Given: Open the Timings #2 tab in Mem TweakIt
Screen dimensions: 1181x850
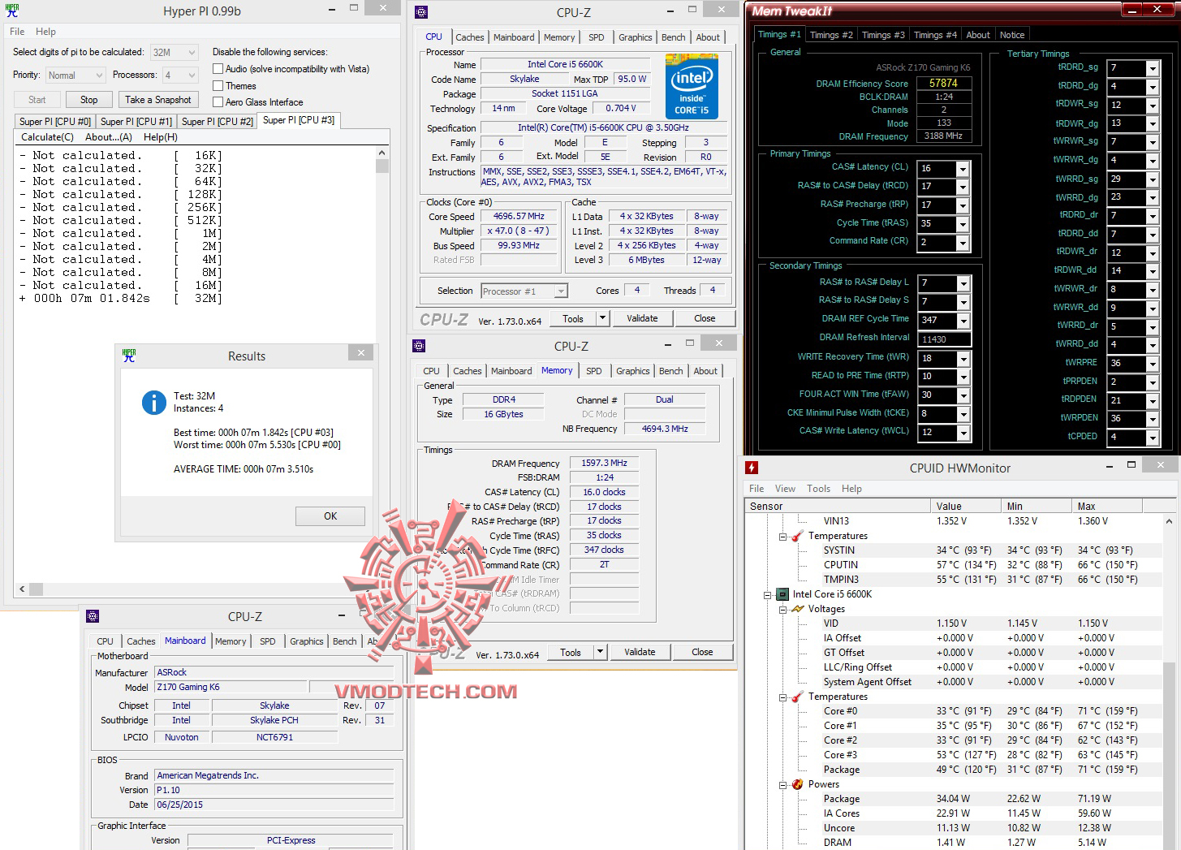Looking at the screenshot, I should 831,35.
